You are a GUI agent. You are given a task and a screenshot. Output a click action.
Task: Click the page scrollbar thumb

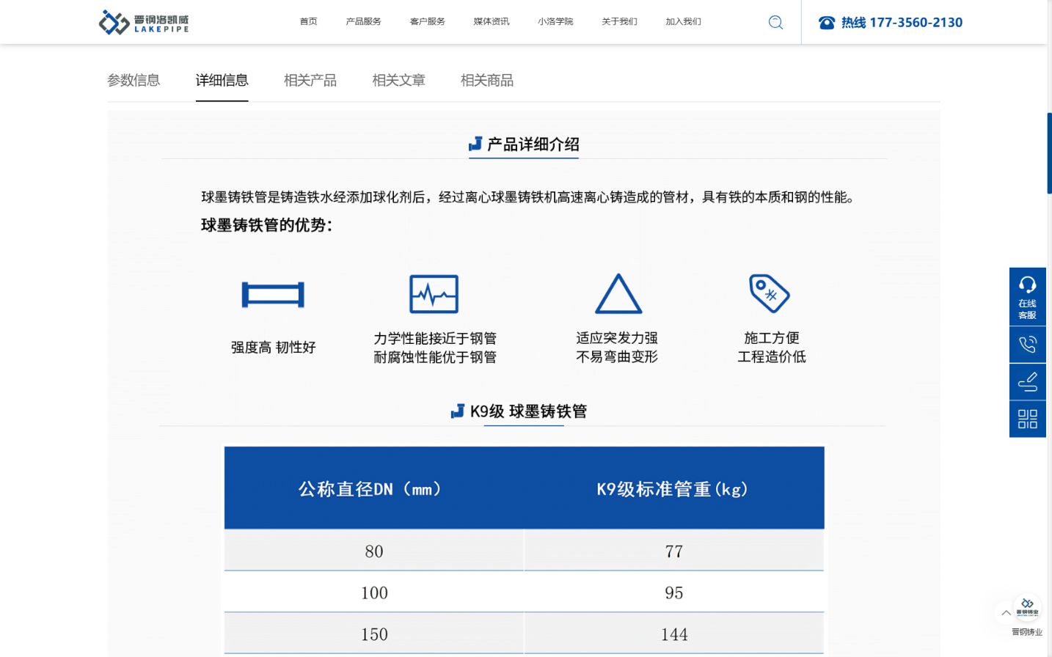pyautogui.click(x=1049, y=153)
